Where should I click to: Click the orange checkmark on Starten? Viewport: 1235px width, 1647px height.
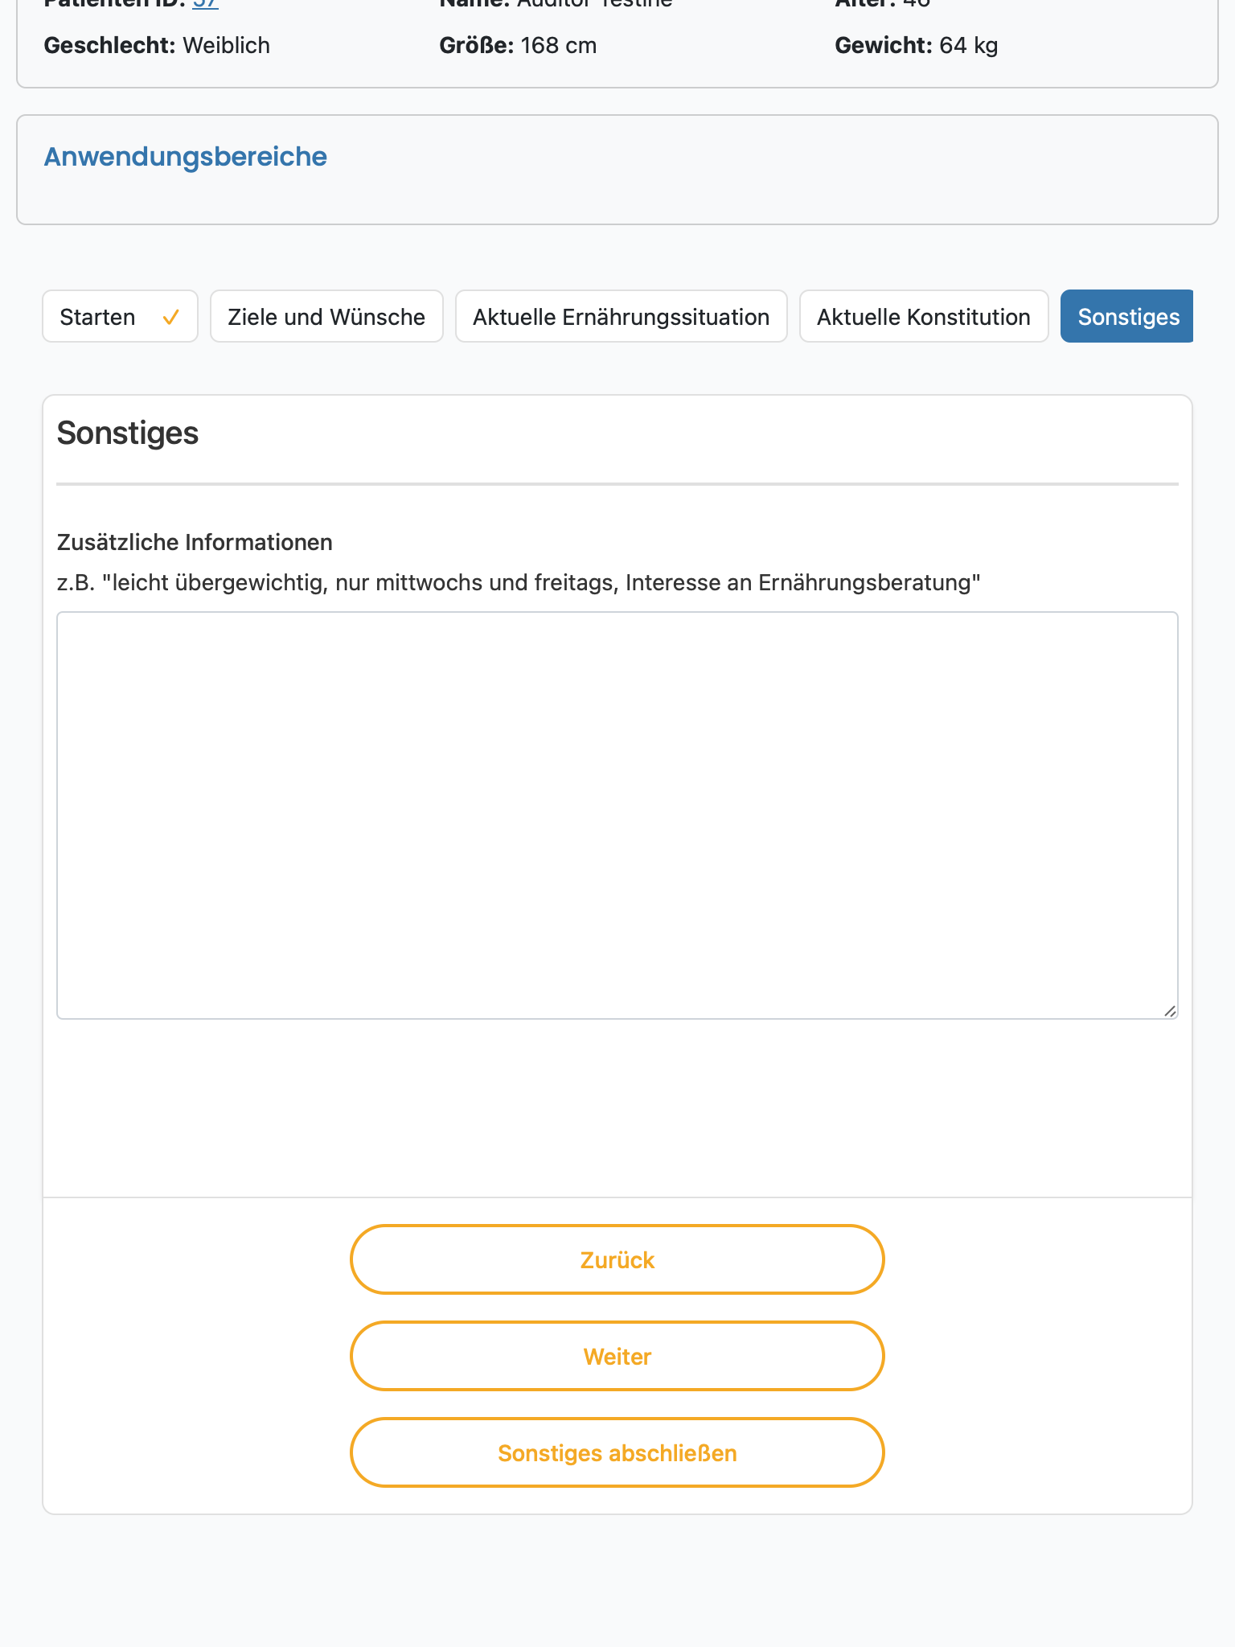[x=170, y=318]
